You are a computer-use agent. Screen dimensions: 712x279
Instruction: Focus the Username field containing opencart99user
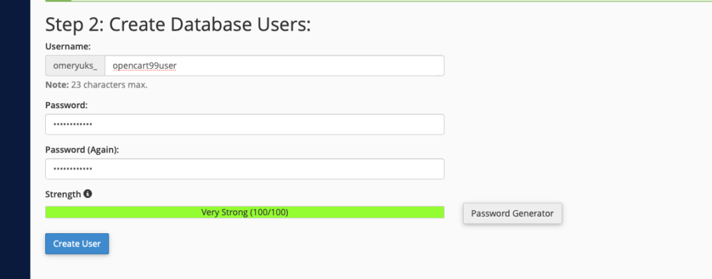(x=274, y=66)
